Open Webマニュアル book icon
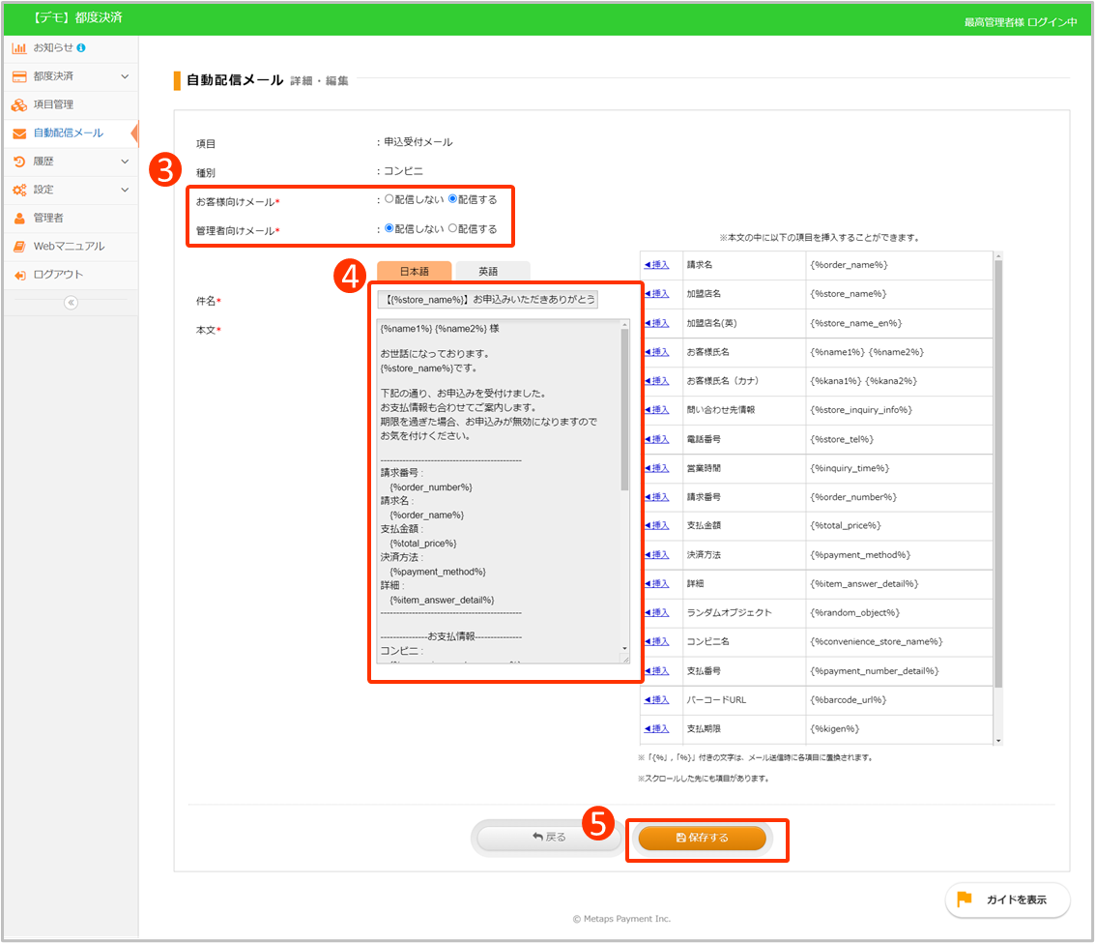Viewport: 1095px width, 943px height. [x=19, y=247]
